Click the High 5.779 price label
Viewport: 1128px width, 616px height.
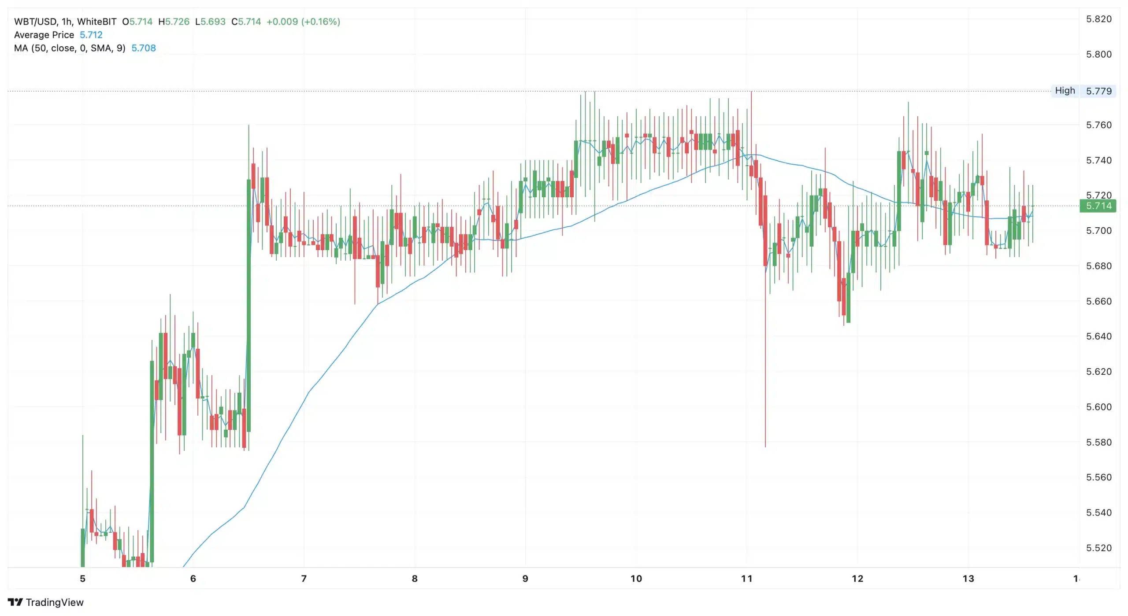tap(1083, 91)
